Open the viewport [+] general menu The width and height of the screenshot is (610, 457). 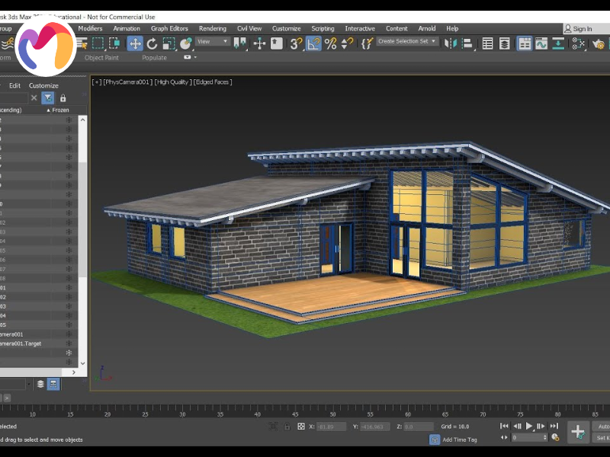96,81
